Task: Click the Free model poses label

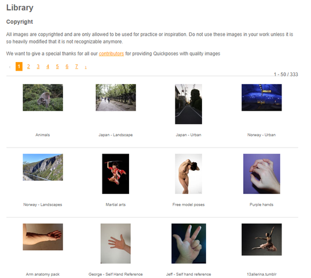Action: tap(188, 204)
